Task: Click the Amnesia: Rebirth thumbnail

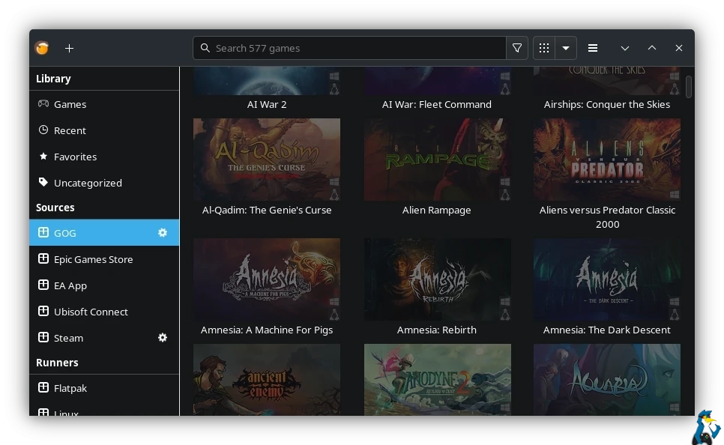Action: 437,279
